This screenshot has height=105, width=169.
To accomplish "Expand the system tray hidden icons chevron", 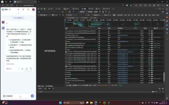I will pyautogui.click(x=139, y=103).
